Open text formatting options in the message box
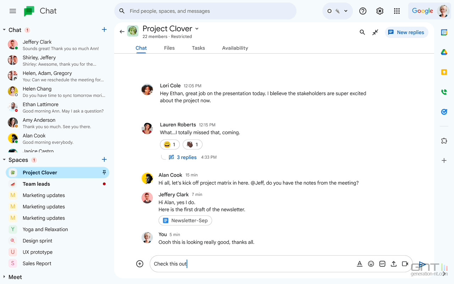This screenshot has height=284, width=454. [360, 264]
